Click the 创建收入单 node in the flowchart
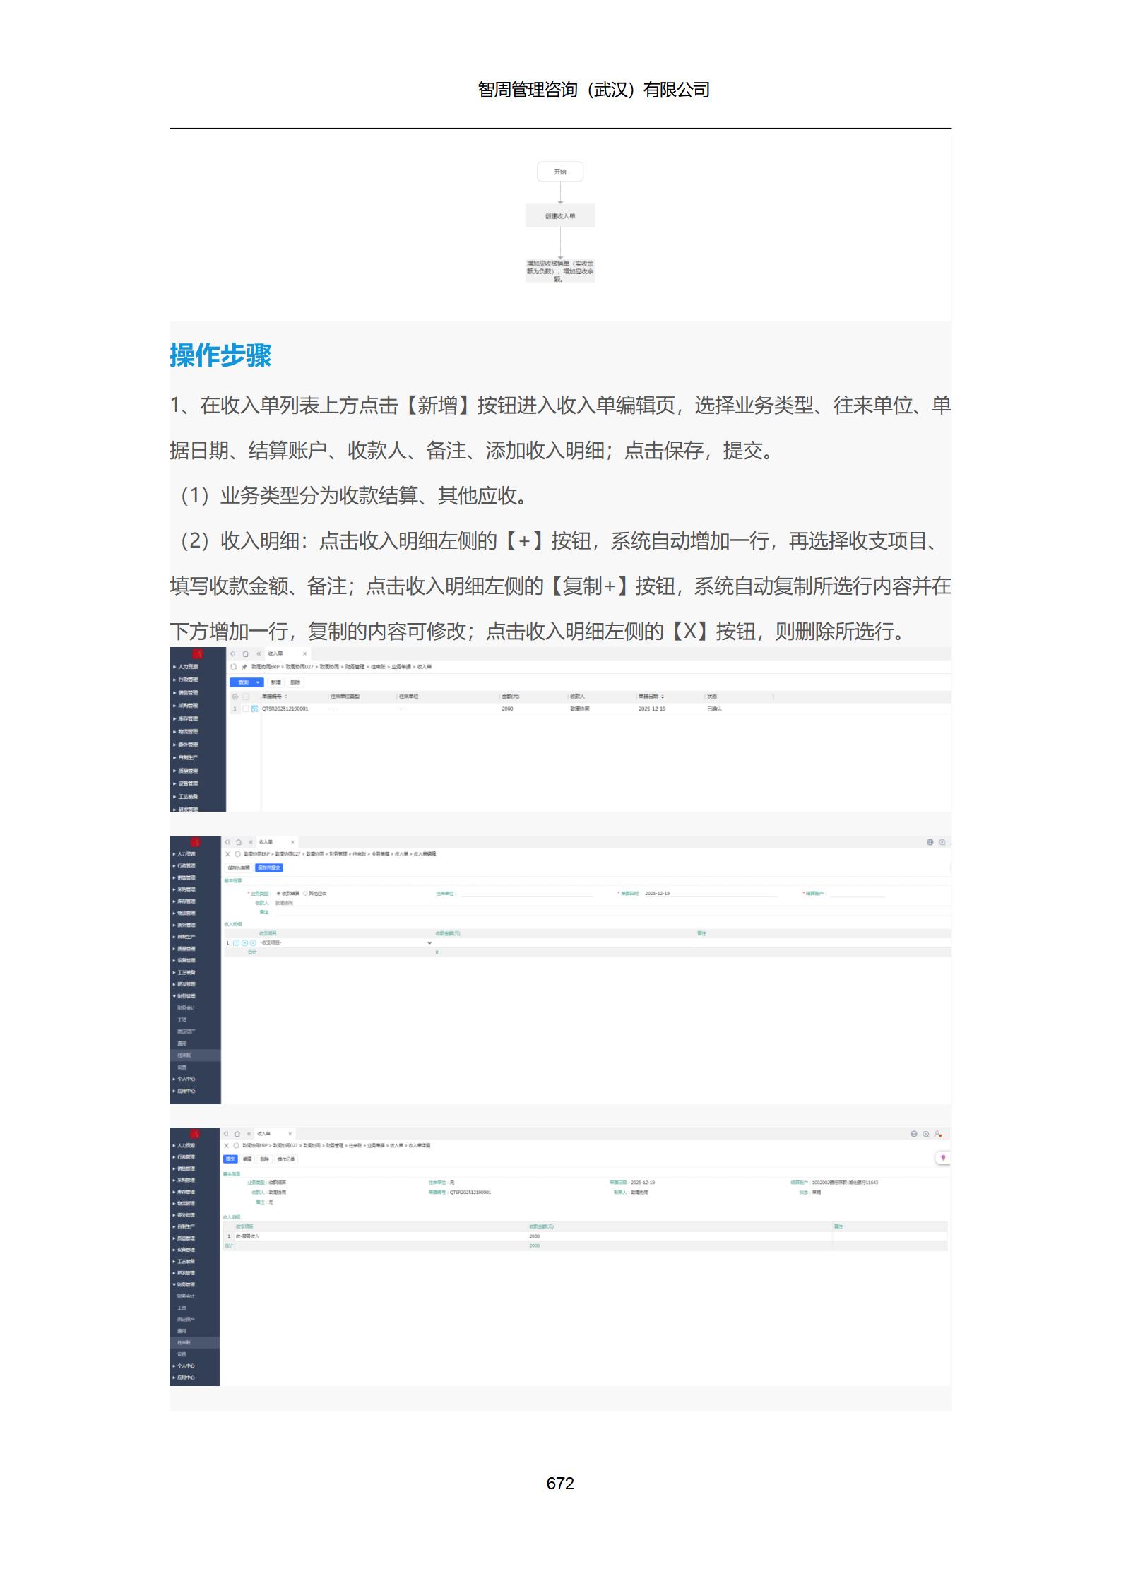This screenshot has width=1121, height=1586. coord(560,216)
